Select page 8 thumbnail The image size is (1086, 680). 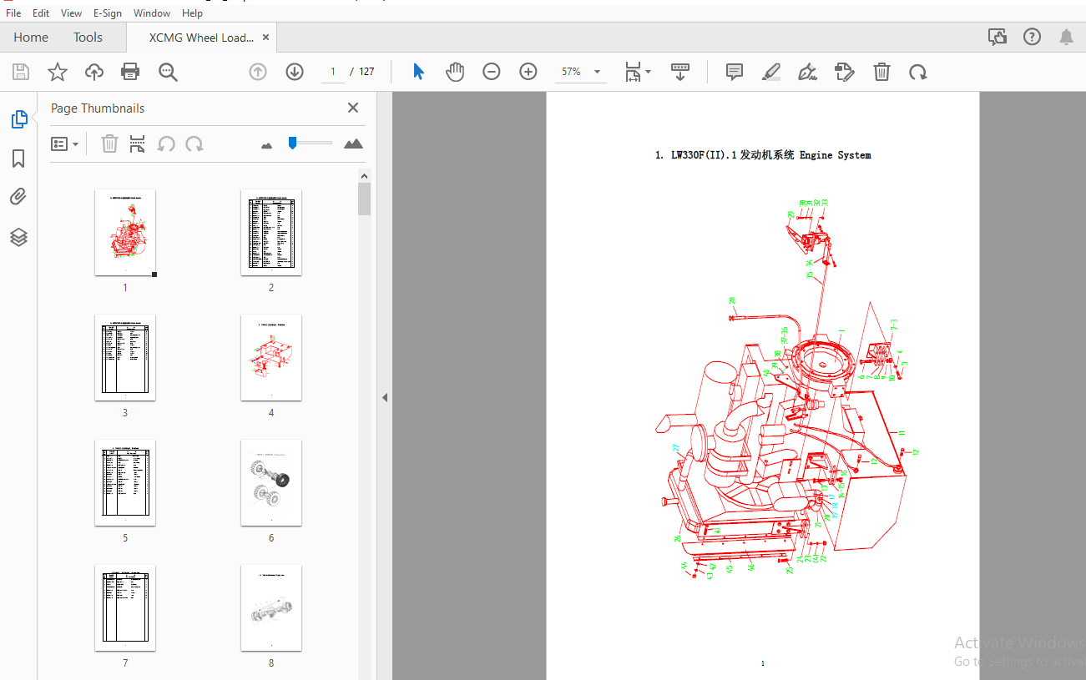[x=271, y=607]
